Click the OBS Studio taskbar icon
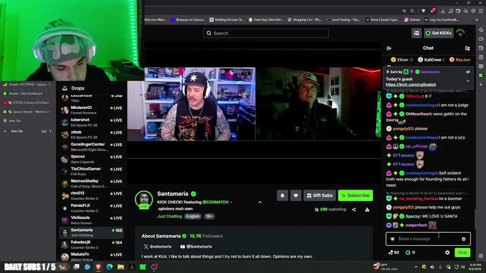 coord(154,267)
